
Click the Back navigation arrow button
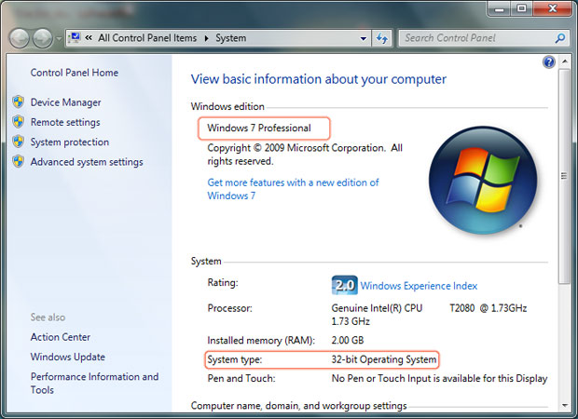click(x=21, y=39)
